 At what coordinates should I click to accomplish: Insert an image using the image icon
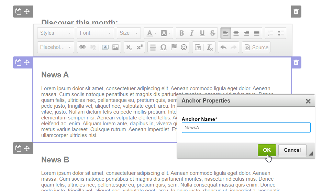coord(115,47)
